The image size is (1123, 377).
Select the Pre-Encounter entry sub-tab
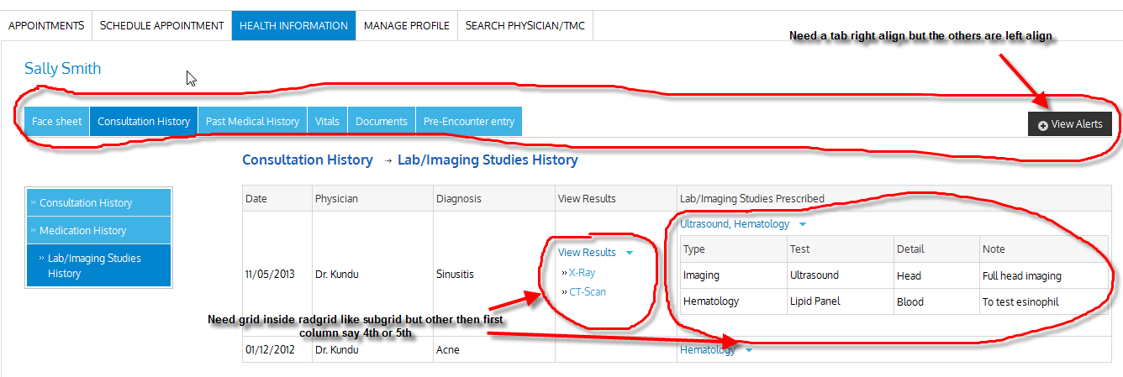[469, 121]
